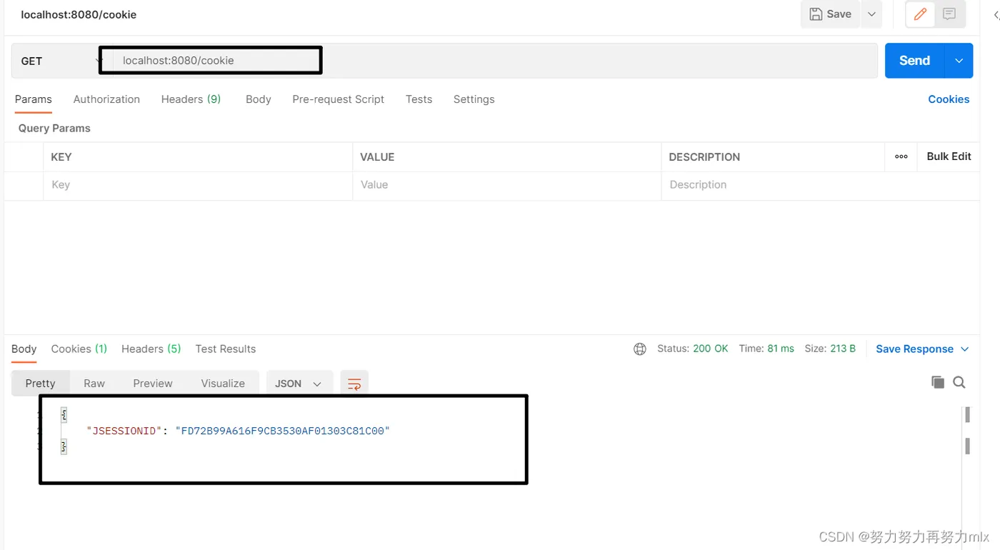Click Save Response

tap(914, 349)
